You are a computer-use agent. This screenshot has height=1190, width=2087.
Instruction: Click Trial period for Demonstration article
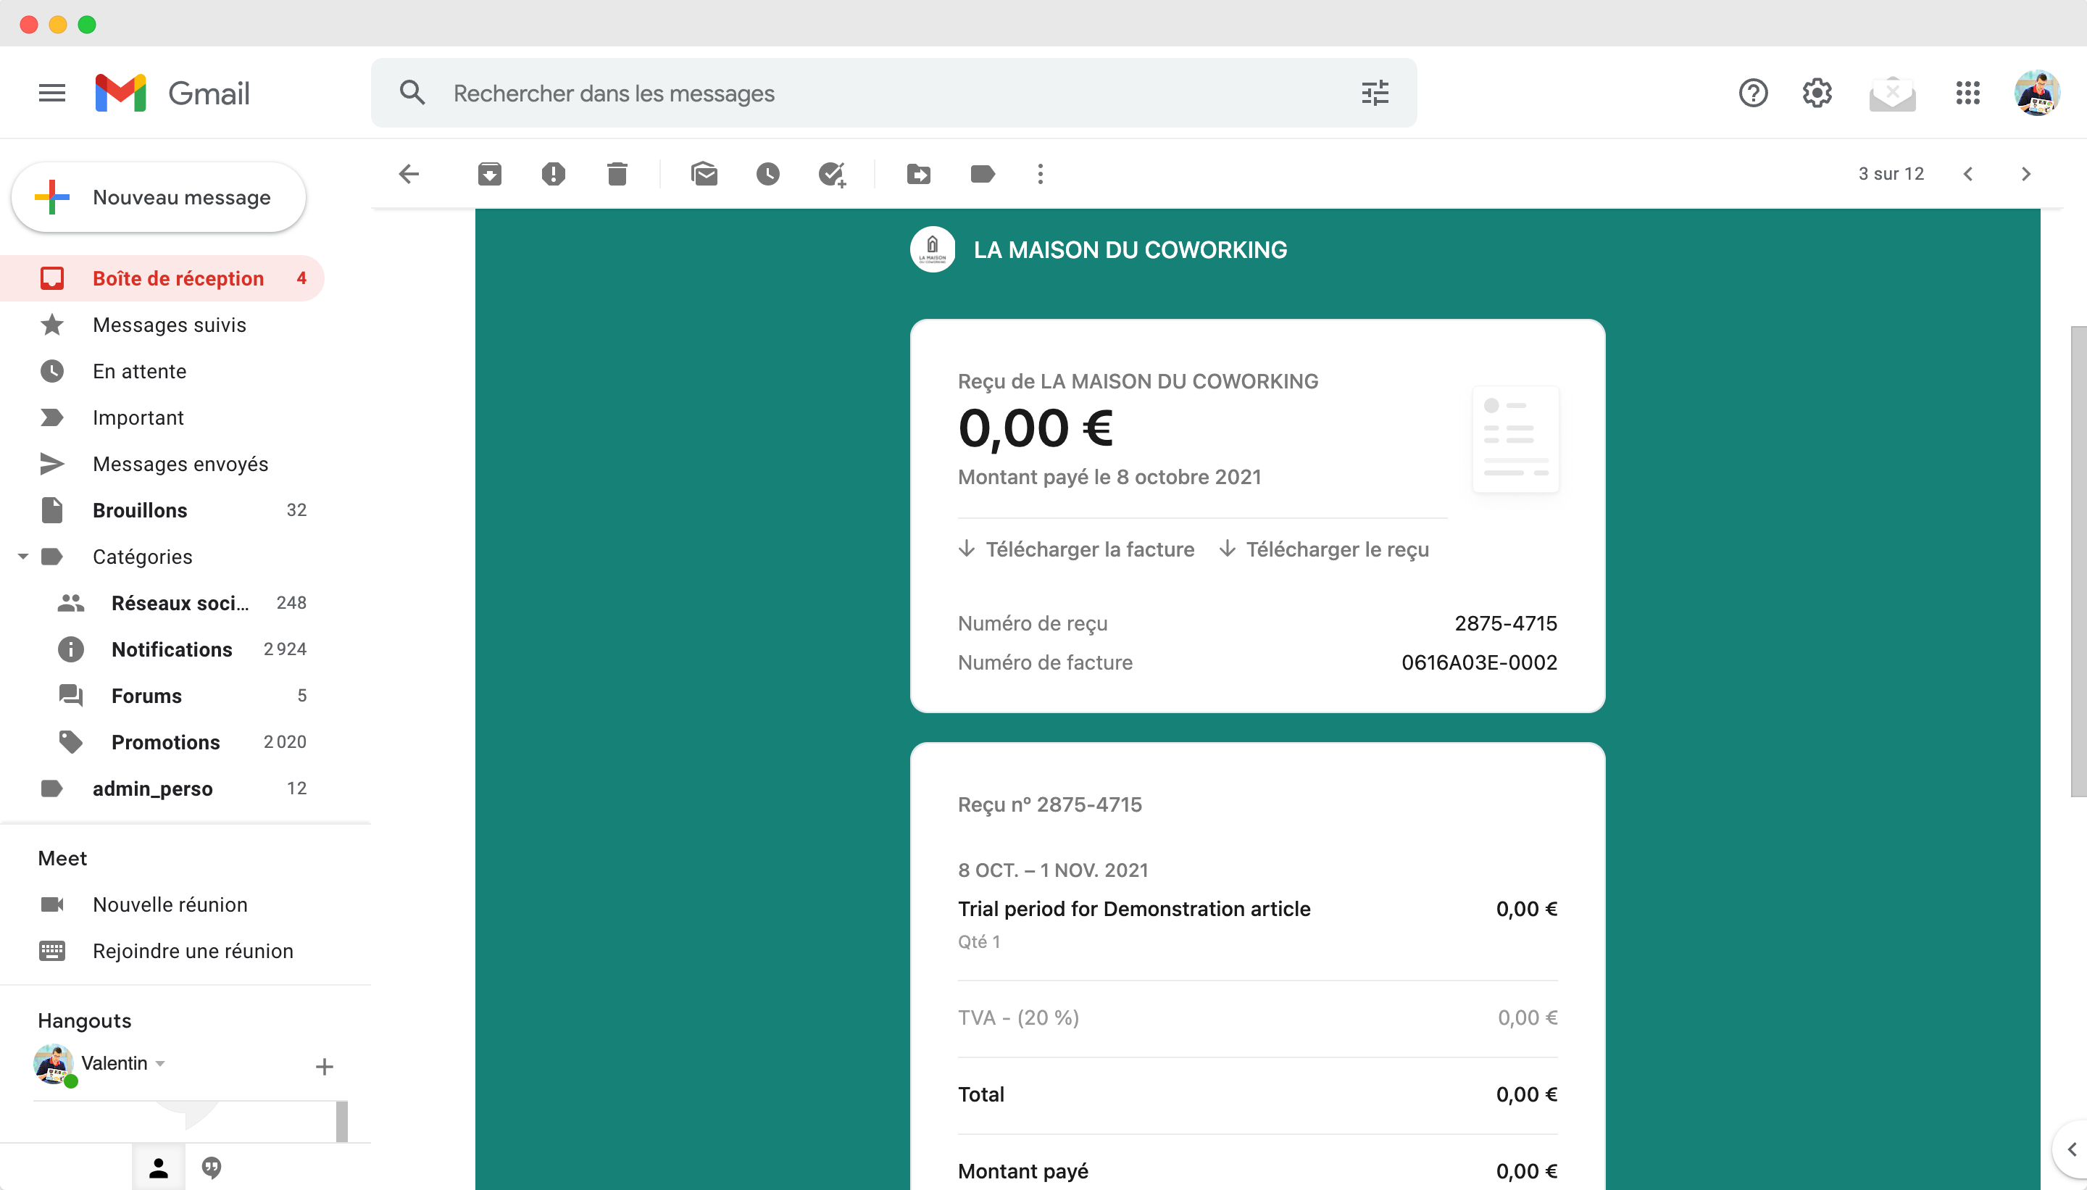point(1134,909)
